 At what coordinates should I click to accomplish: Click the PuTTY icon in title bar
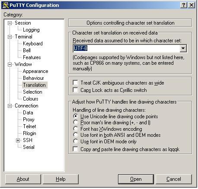coord(6,5)
